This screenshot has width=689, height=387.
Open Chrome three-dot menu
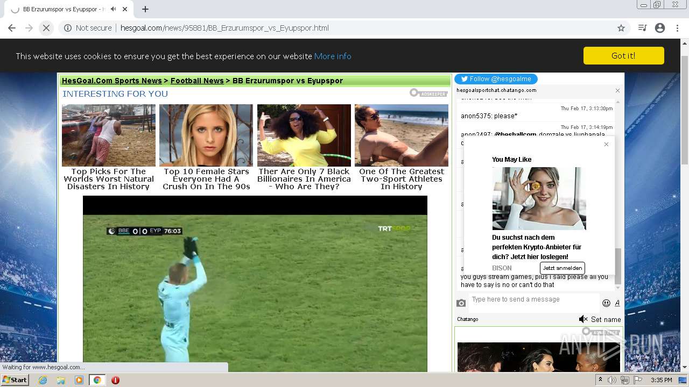(x=677, y=28)
